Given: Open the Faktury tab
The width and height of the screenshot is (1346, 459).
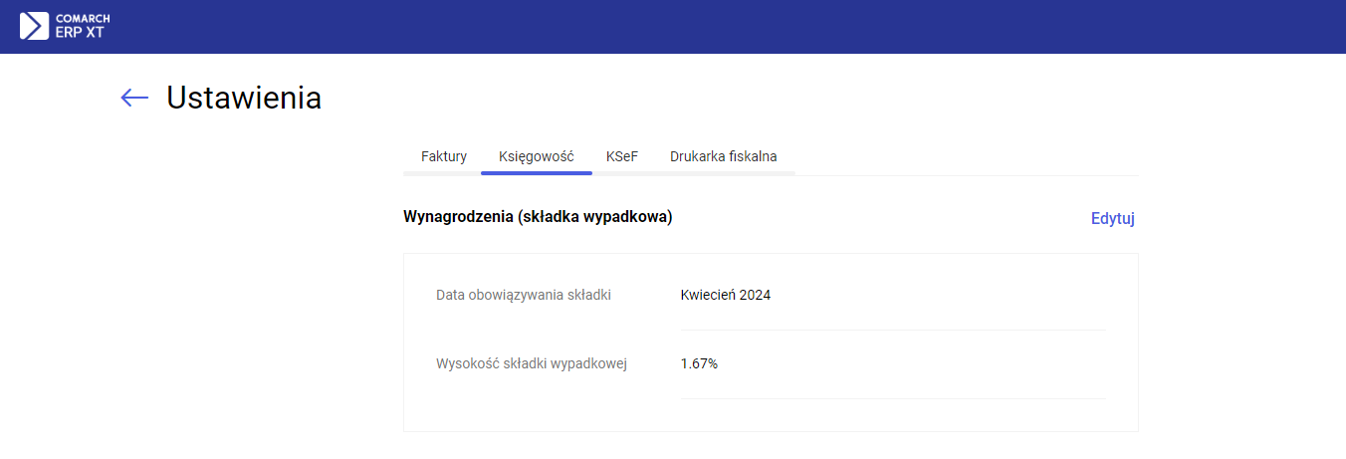Looking at the screenshot, I should (x=443, y=156).
